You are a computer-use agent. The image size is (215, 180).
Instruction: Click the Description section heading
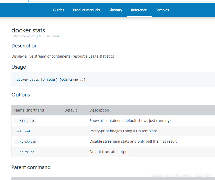[25, 46]
